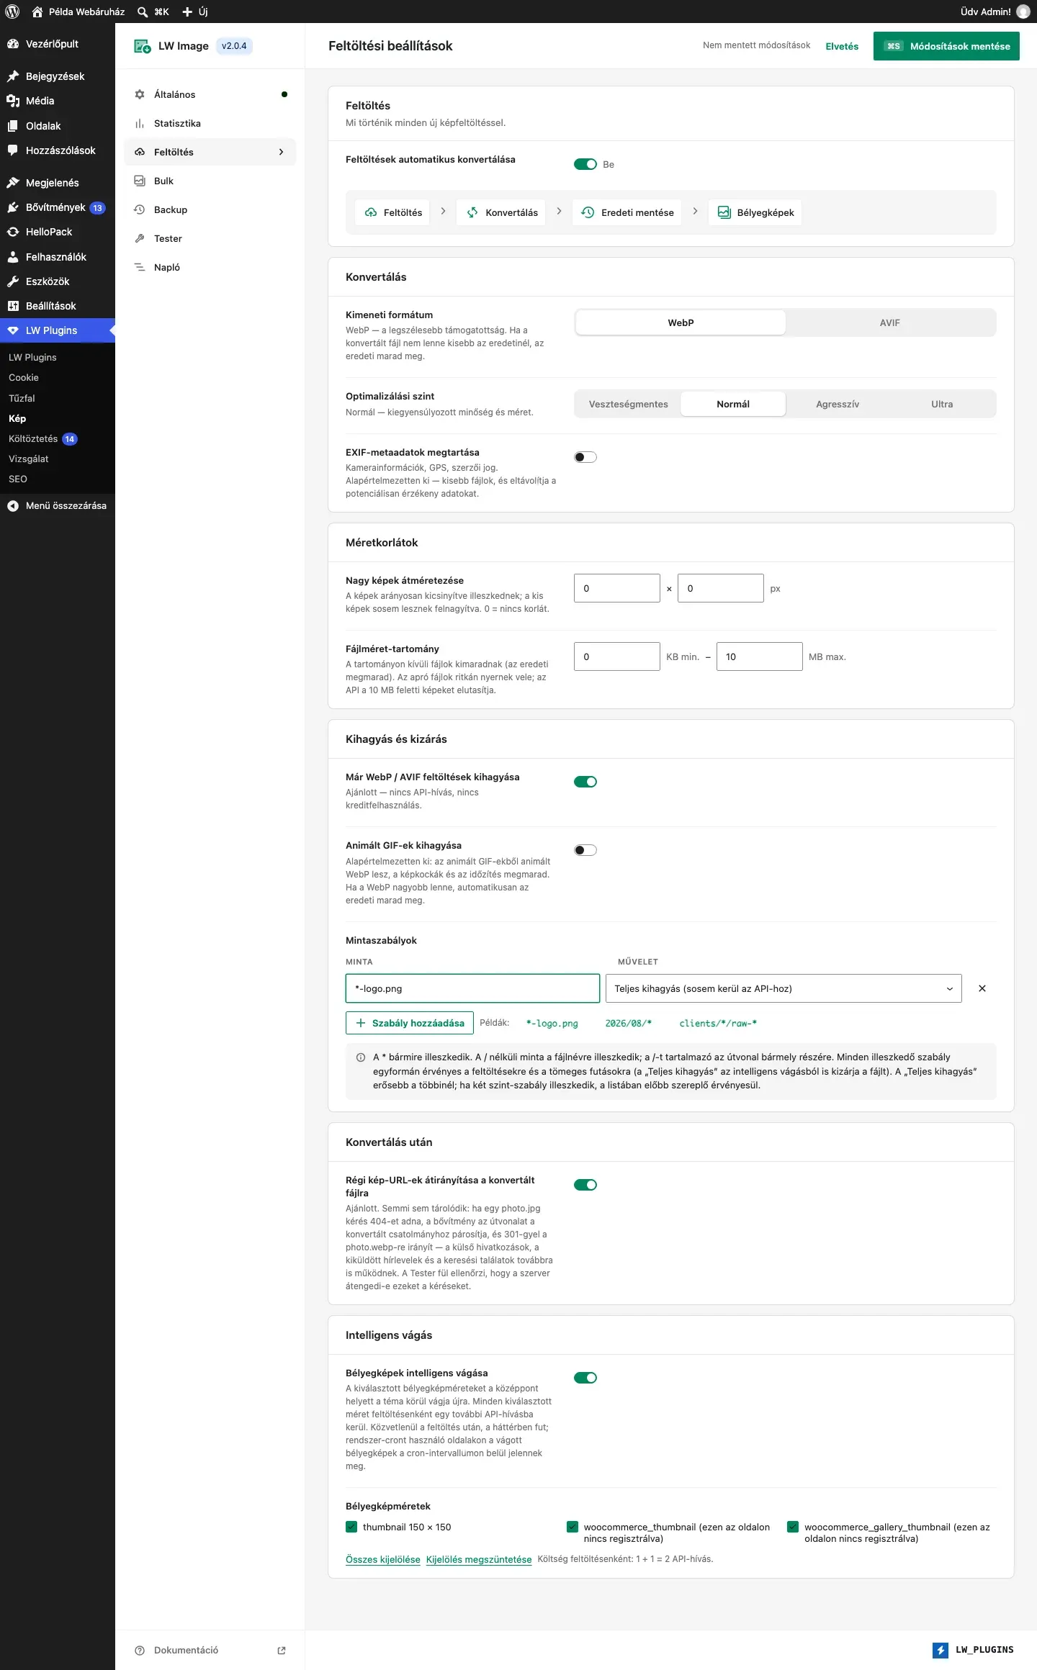Click the Tester wrench icon

[x=140, y=238]
